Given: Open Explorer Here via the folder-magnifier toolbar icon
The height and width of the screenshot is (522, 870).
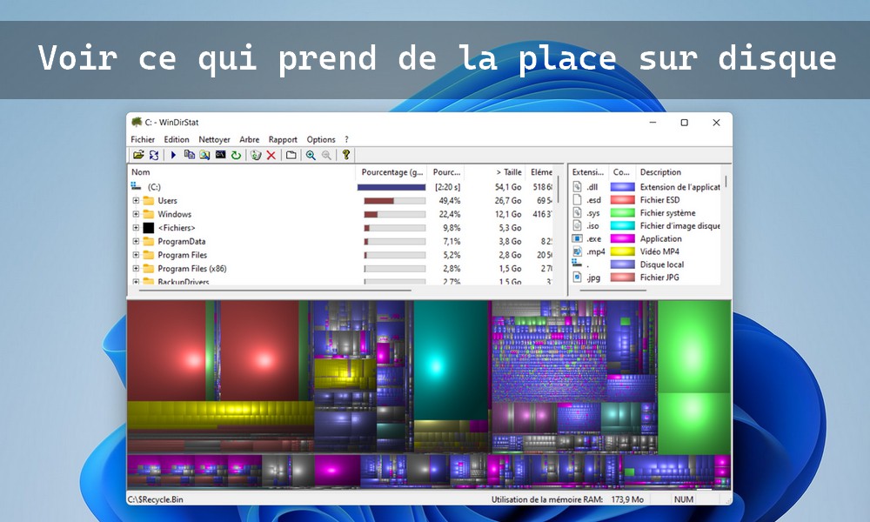Looking at the screenshot, I should 204,155.
